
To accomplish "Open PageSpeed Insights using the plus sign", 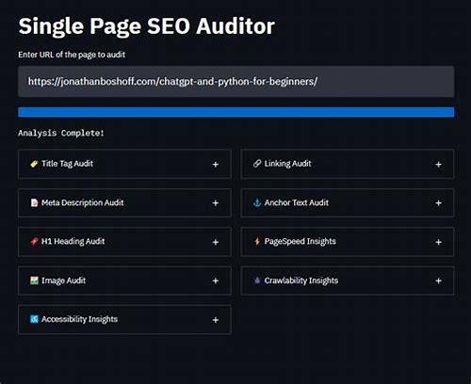I will point(438,242).
